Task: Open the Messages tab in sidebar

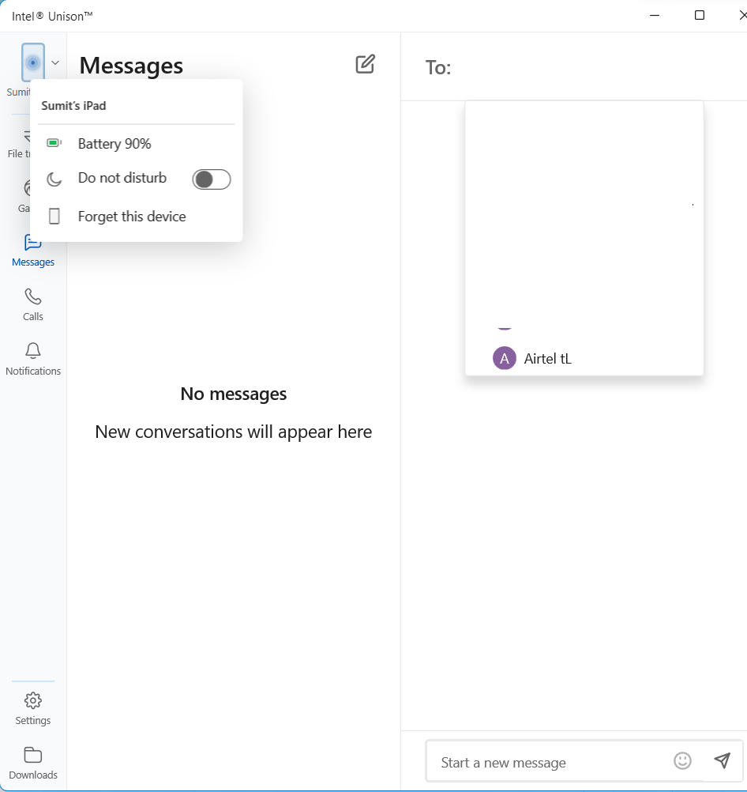Action: pyautogui.click(x=33, y=251)
